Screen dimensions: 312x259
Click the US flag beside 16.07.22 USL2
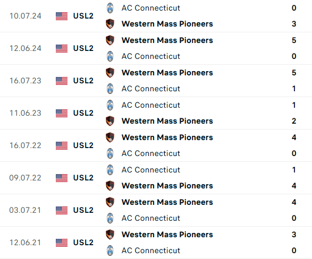(x=62, y=145)
